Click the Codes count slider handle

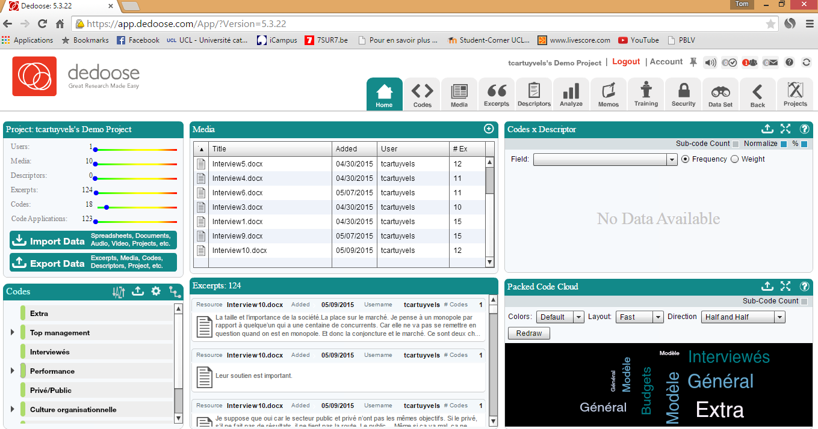click(107, 207)
